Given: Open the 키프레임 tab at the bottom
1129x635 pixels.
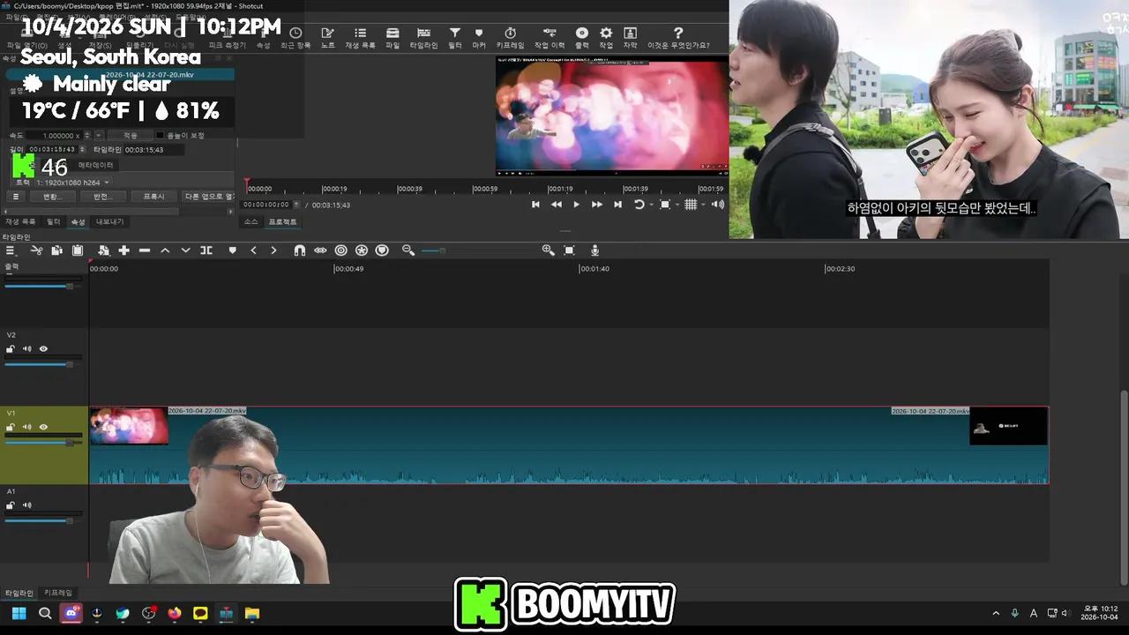Looking at the screenshot, I should [x=58, y=593].
